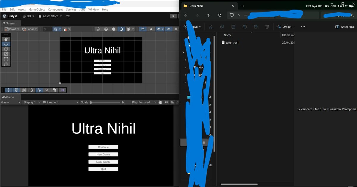Click the Delete trash icon in File Explorer
Viewport: 357px width, 187px height.
pos(267,27)
